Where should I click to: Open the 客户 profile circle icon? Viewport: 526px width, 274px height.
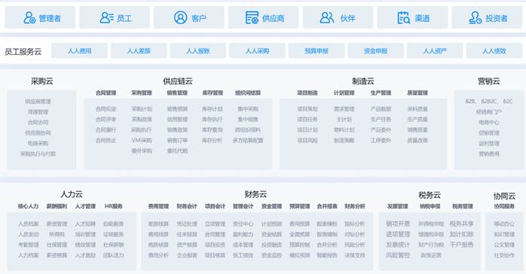pyautogui.click(x=180, y=17)
